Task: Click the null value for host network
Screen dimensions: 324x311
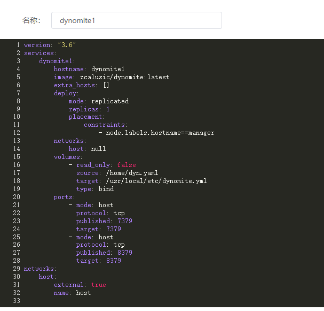Action: [98, 149]
